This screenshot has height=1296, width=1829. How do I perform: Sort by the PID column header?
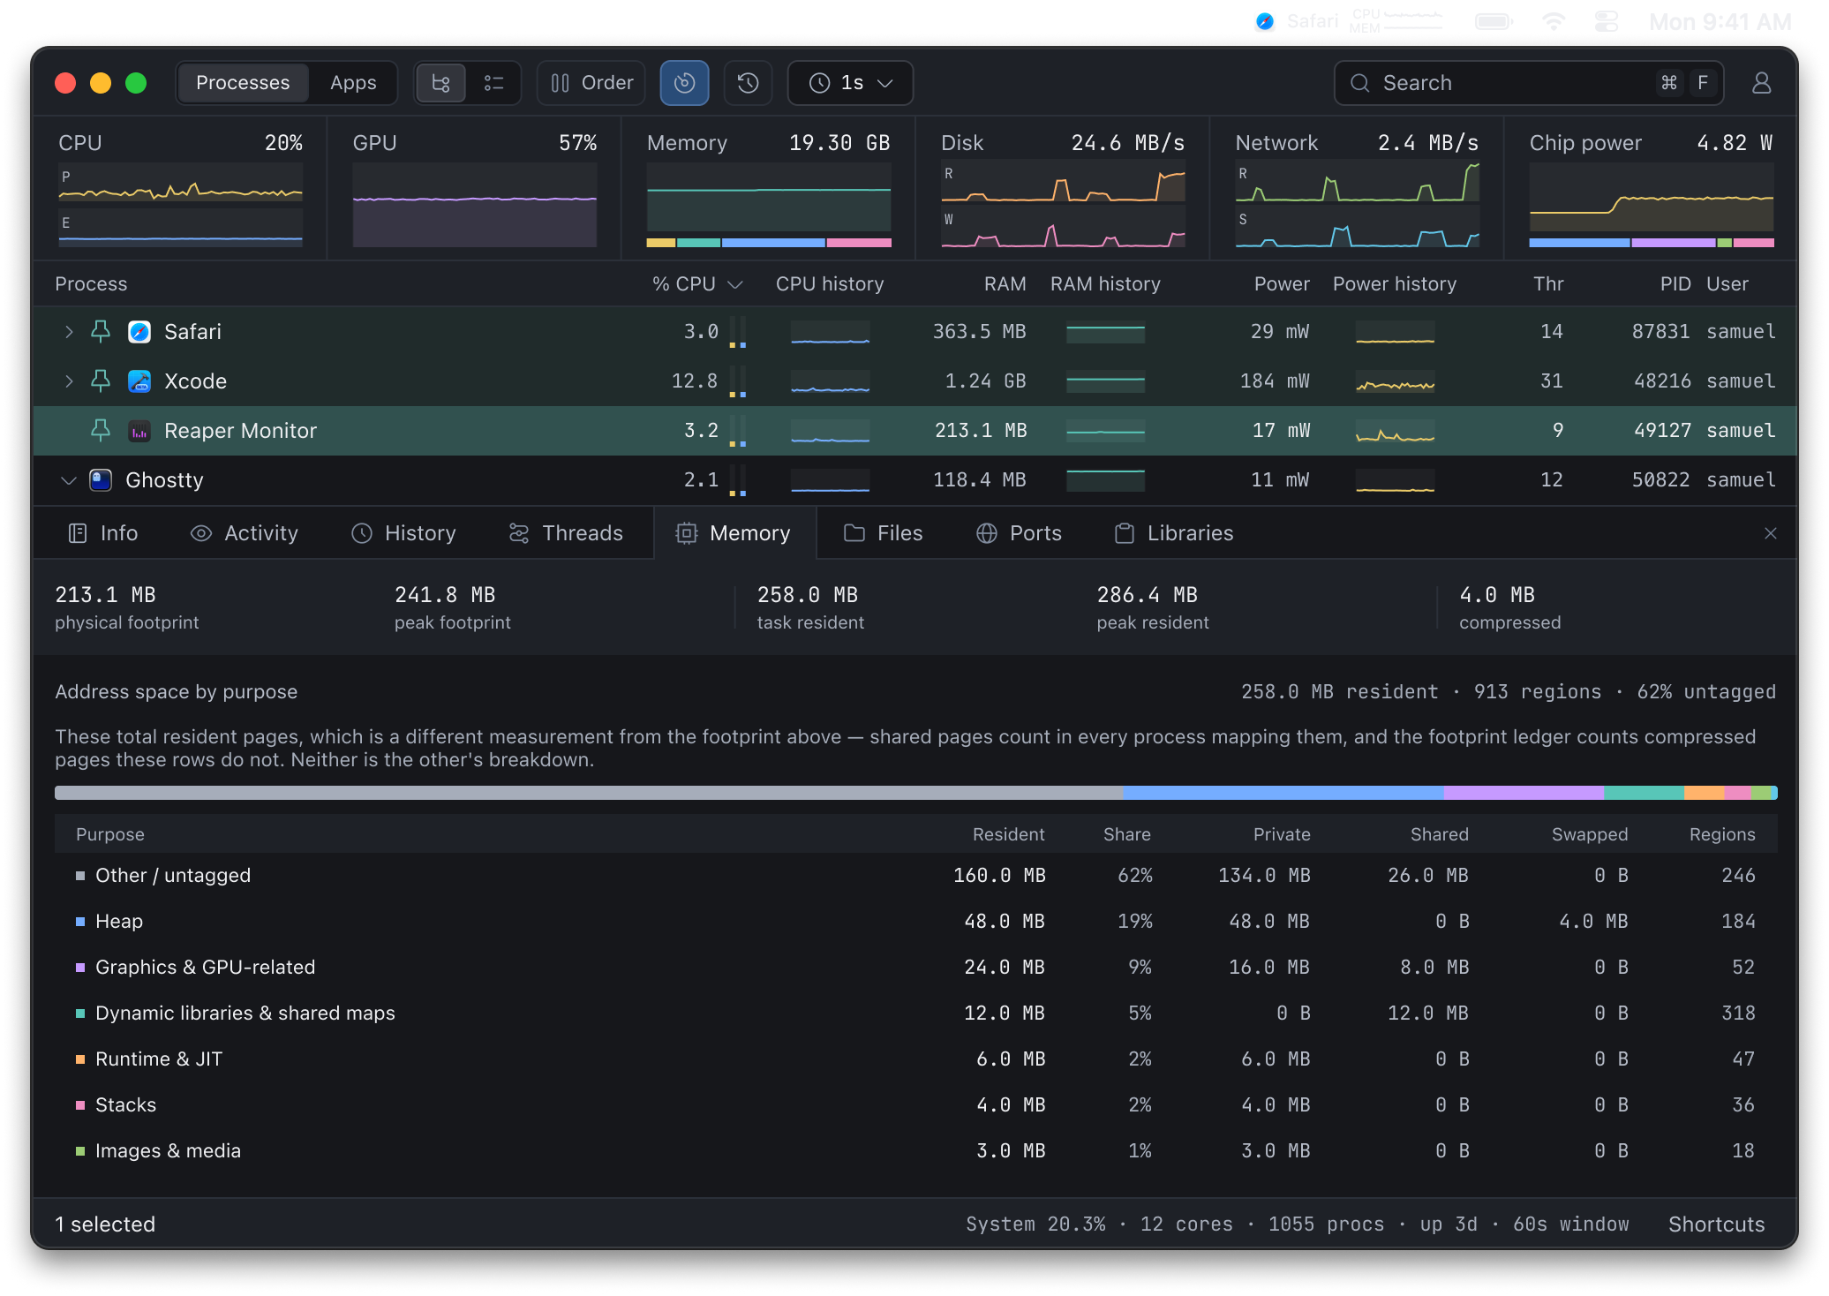1675,284
